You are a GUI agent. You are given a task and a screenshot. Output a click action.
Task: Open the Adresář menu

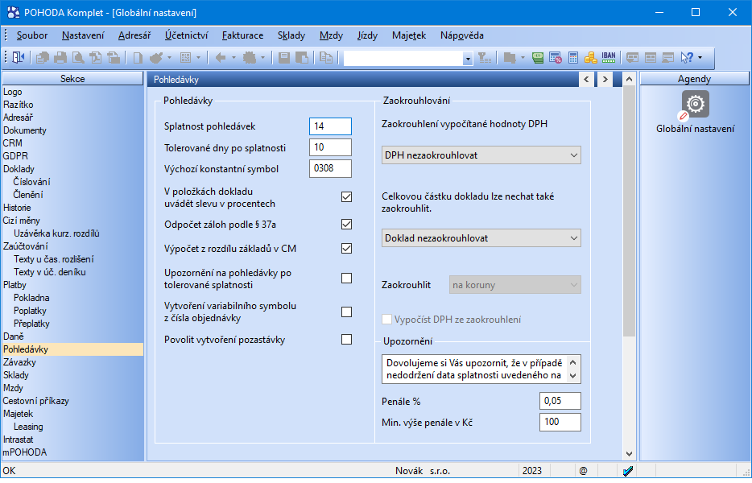[134, 35]
